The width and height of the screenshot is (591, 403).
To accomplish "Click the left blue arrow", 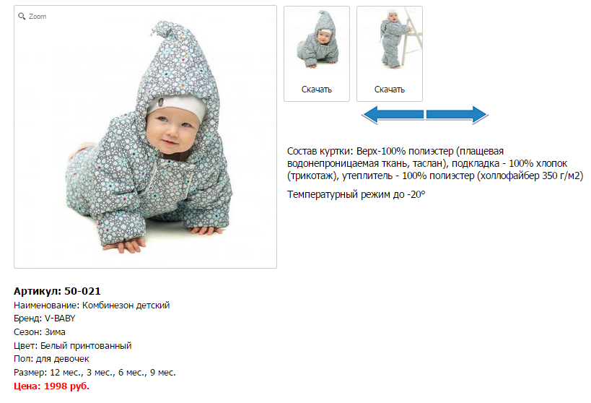I will (393, 115).
